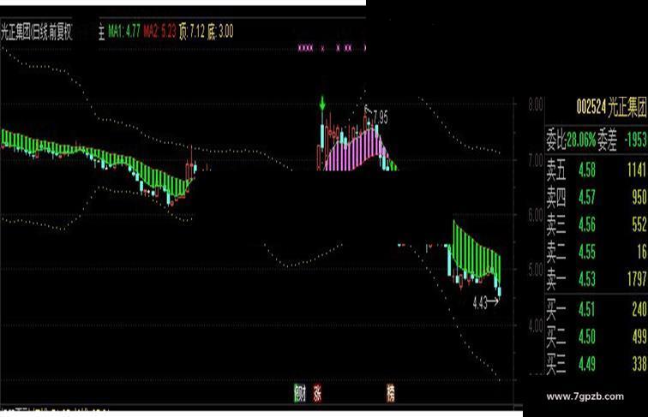Select the 买一 price 4.51
648x417 pixels.
[587, 310]
